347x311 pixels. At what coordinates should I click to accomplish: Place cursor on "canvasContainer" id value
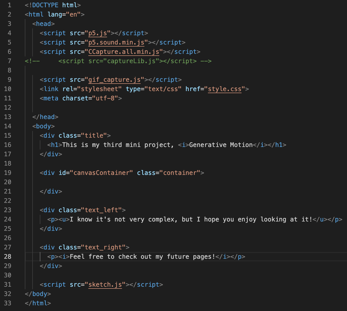[x=101, y=173]
